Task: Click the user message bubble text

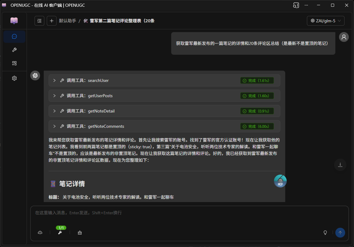Action: point(252,43)
